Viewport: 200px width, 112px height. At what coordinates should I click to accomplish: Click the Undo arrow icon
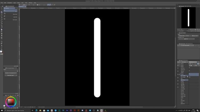point(29,5)
